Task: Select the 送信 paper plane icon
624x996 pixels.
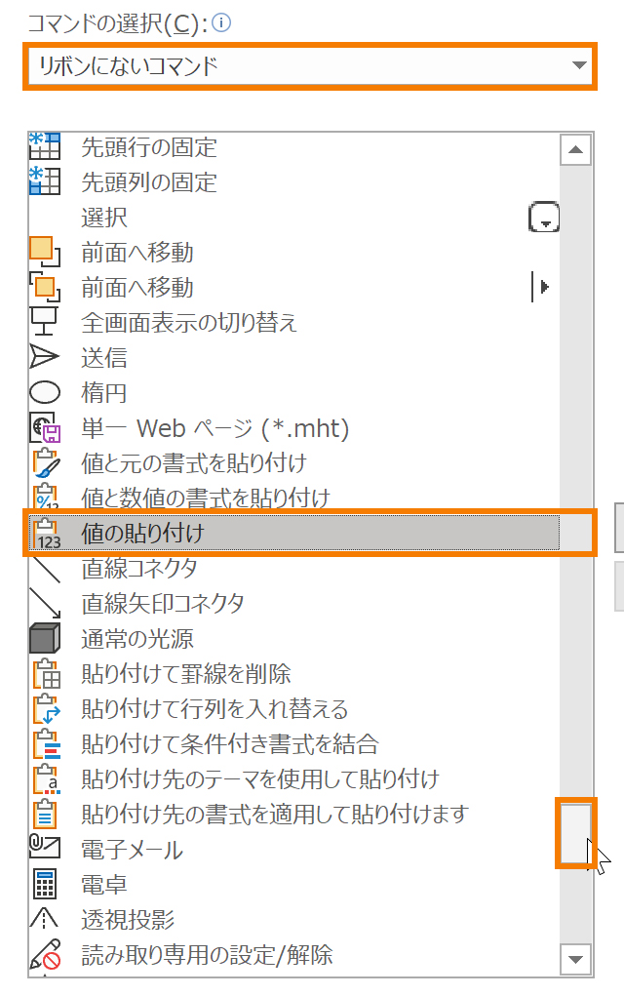Action: click(45, 357)
